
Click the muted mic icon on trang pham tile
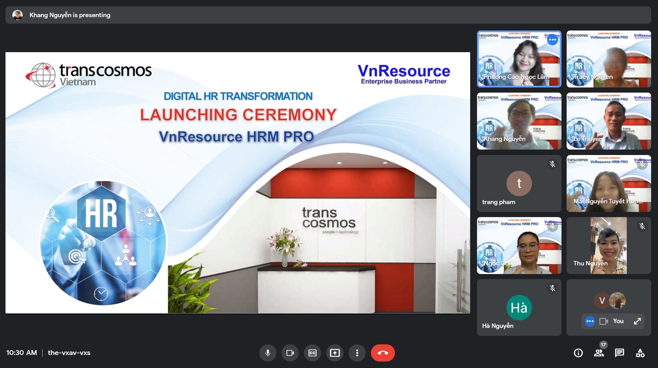(552, 164)
